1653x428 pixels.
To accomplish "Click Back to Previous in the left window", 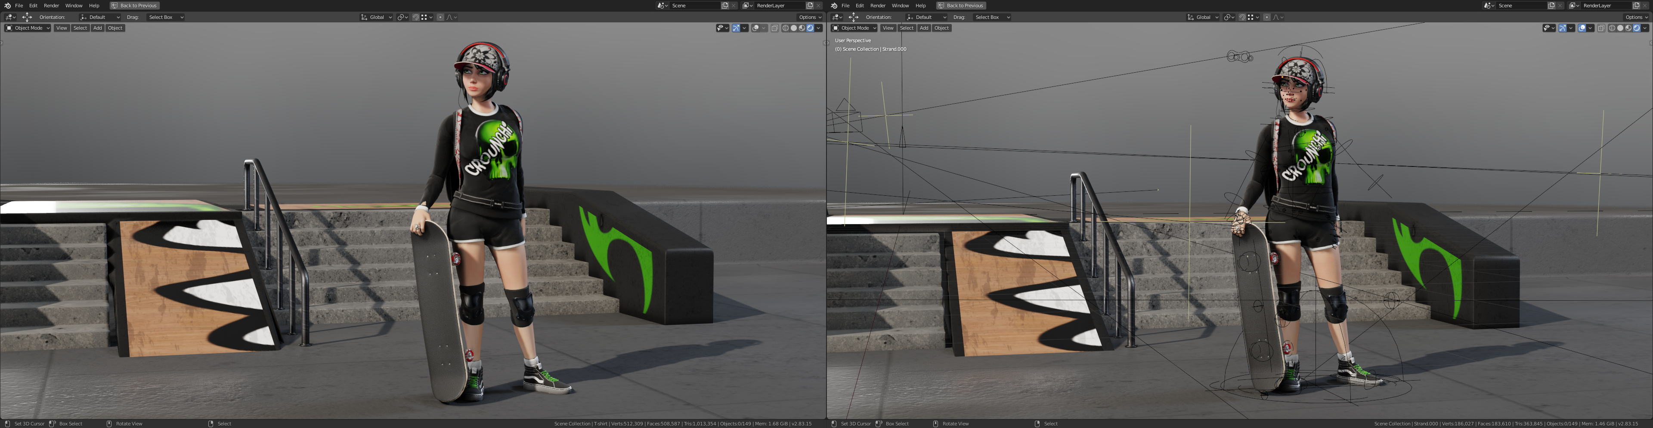I will click(134, 6).
